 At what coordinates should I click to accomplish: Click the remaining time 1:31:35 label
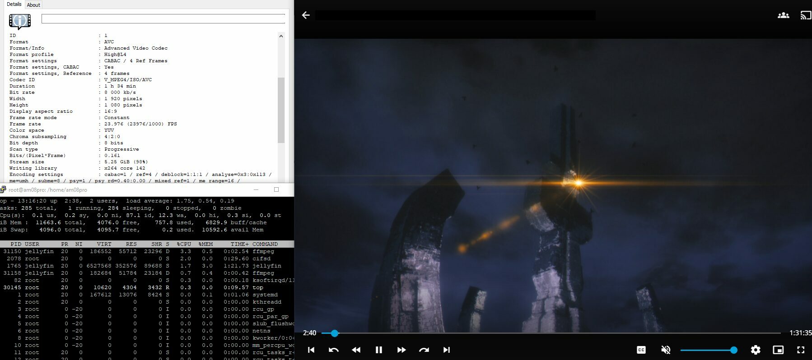pos(800,333)
